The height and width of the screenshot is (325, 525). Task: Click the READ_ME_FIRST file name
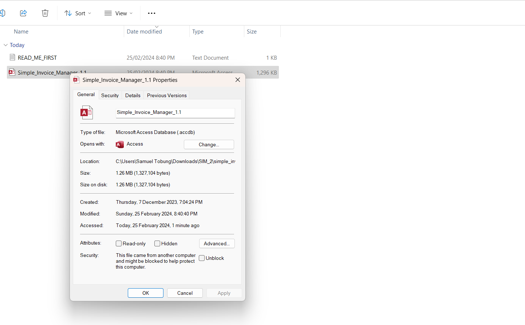coord(37,58)
